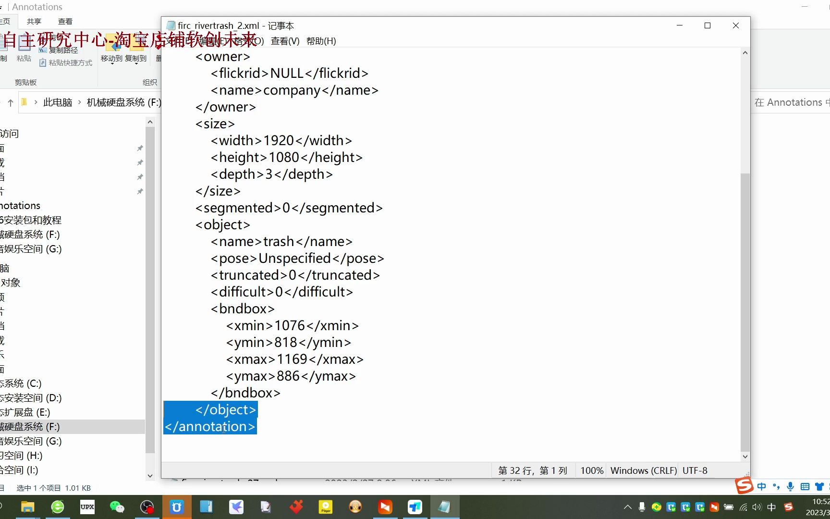Click the microphone on Sogou IME toolbar
Screen dimensions: 830x519
tap(790, 486)
